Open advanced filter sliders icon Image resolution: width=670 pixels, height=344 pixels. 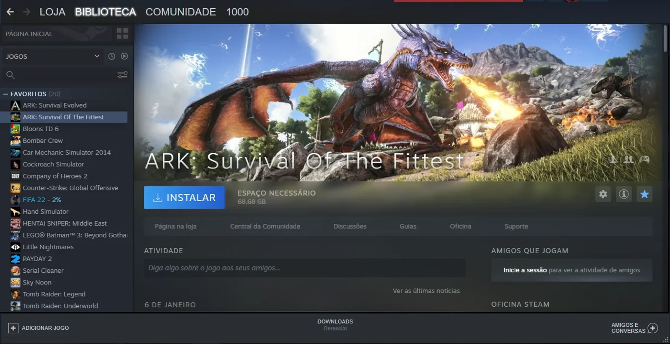(122, 75)
